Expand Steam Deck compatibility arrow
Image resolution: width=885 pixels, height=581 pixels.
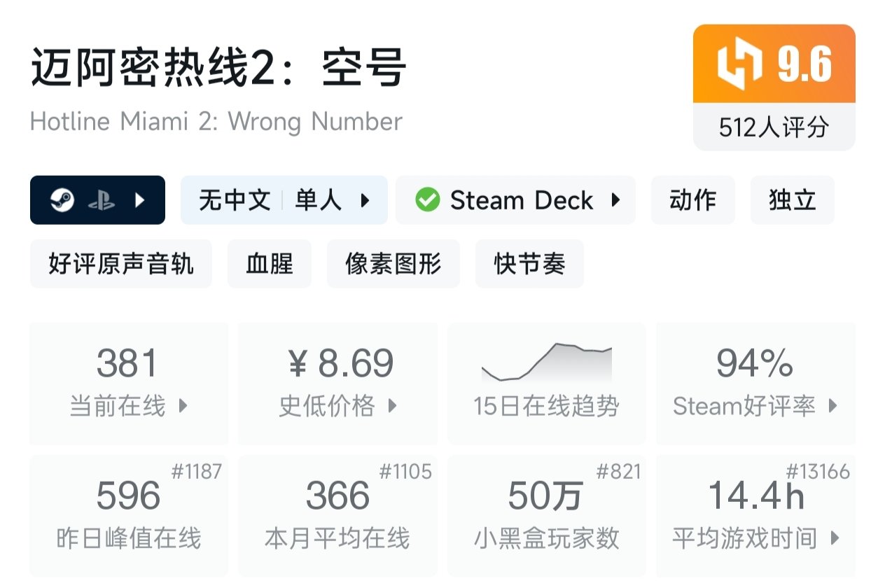pyautogui.click(x=615, y=201)
